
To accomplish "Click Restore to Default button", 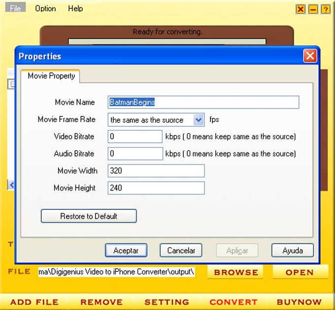I will pos(89,216).
